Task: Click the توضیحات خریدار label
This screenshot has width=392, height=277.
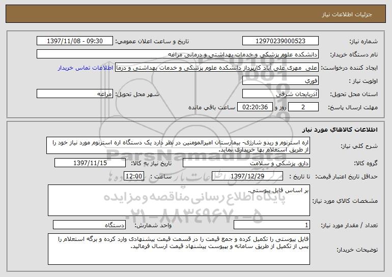Action: pyautogui.click(x=357, y=250)
